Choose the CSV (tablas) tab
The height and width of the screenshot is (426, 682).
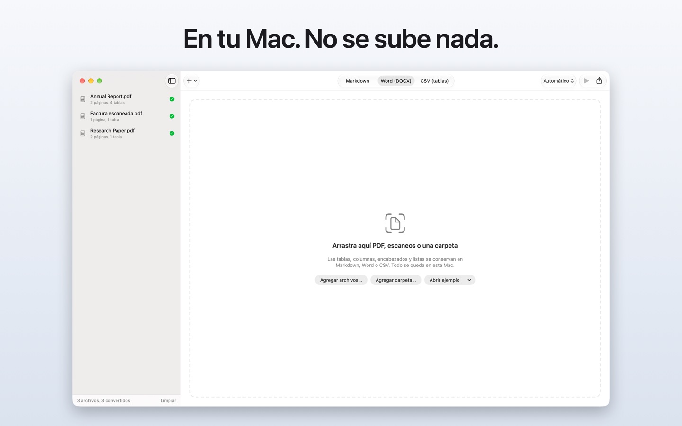point(434,81)
